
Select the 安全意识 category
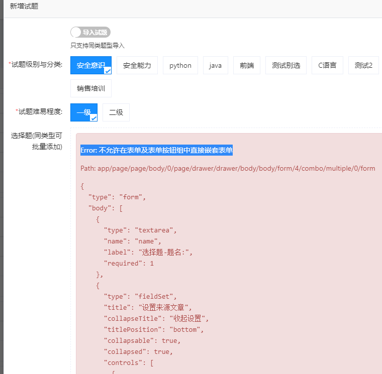pyautogui.click(x=91, y=65)
